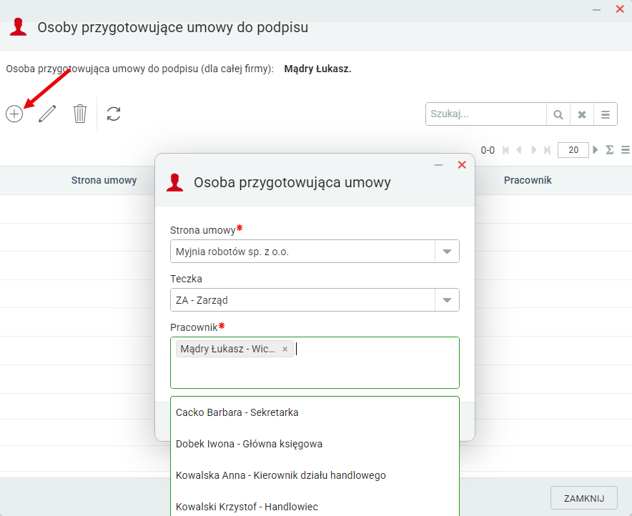Click the Mądry Łukasz name text
Viewport: 632px width, 516px height.
317,69
